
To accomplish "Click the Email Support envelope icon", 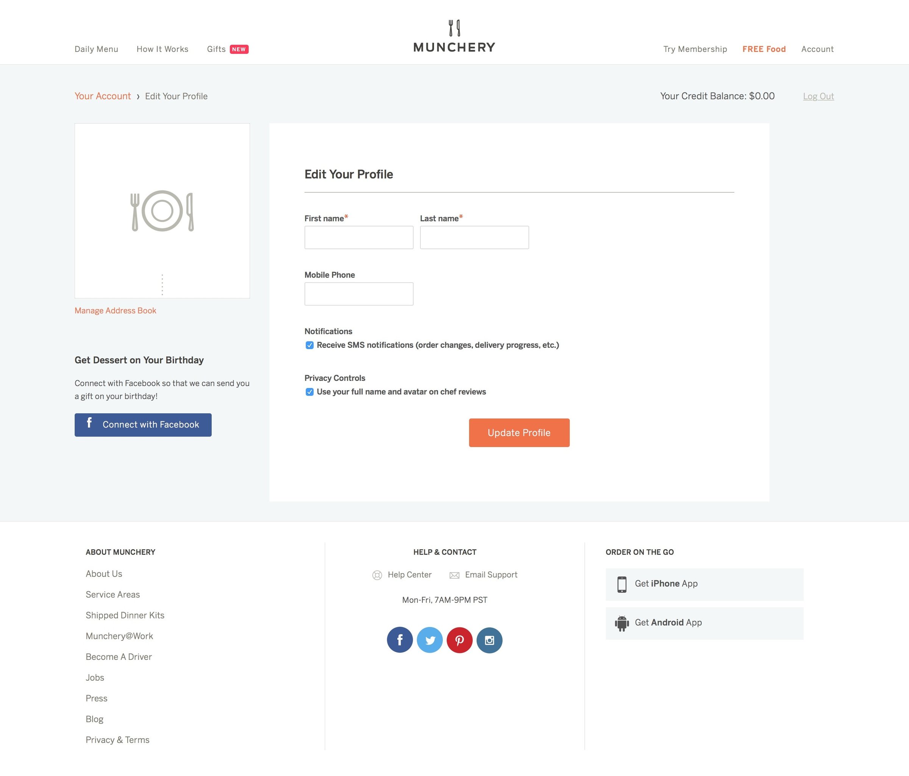I will click(454, 575).
